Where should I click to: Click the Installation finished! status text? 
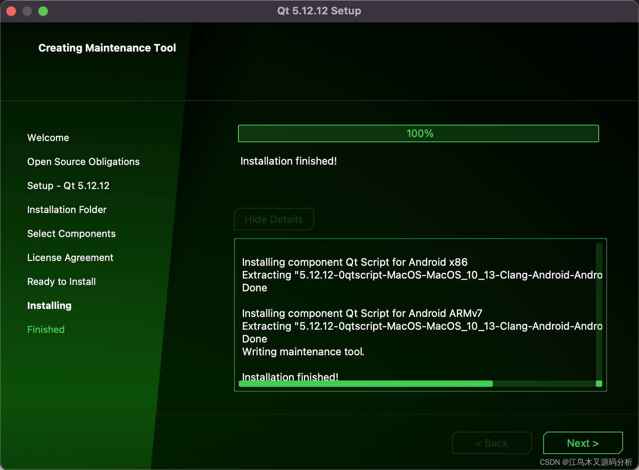tap(288, 161)
